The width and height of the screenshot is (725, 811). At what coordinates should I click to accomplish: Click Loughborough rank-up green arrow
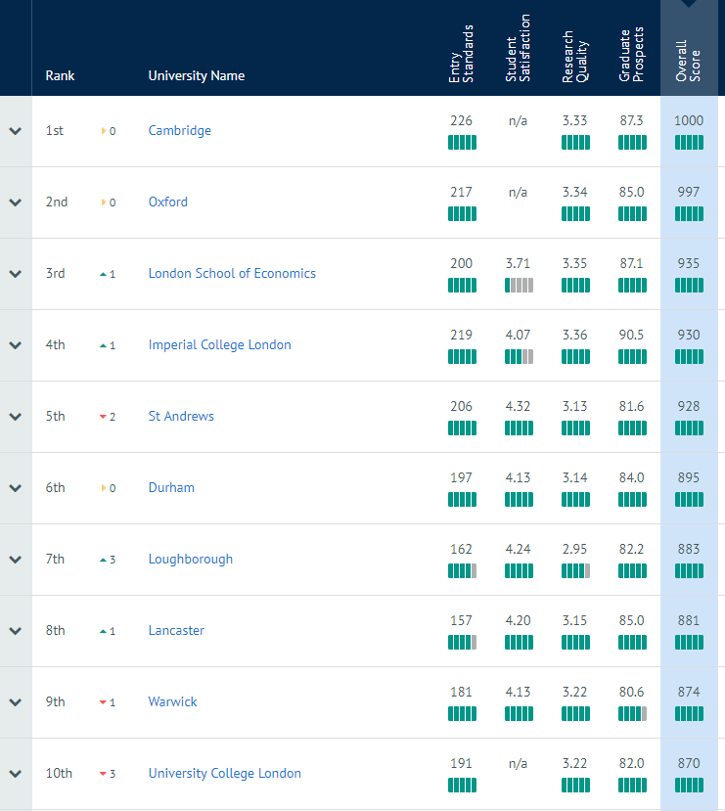[103, 560]
